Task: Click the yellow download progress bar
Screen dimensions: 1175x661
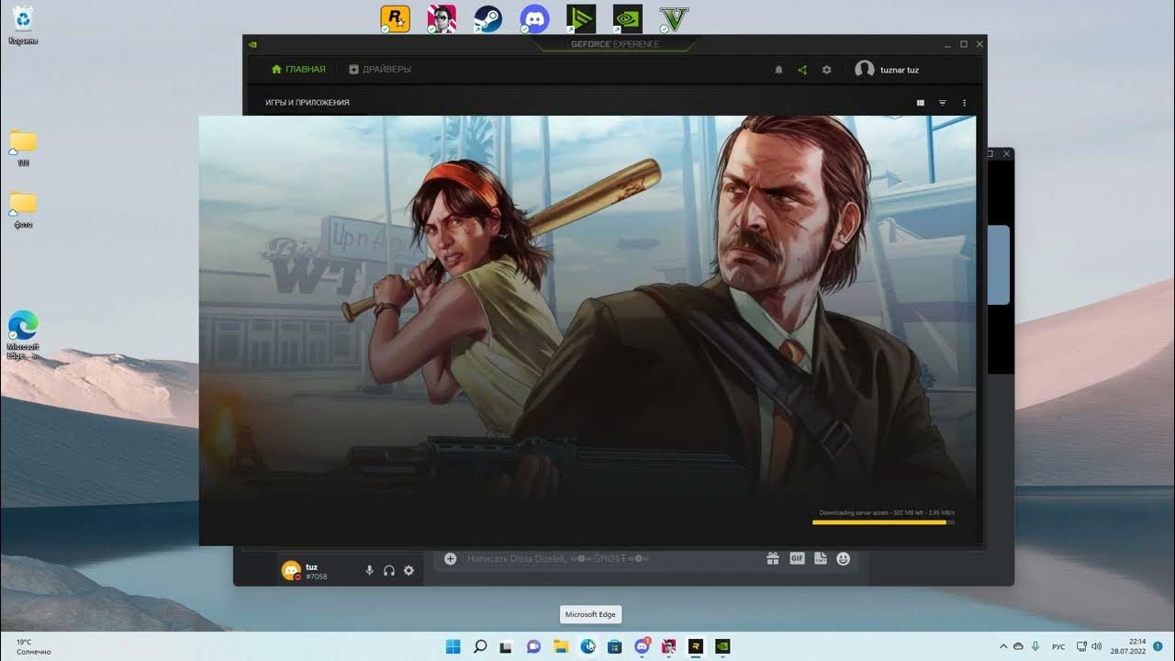Action: pyautogui.click(x=883, y=522)
